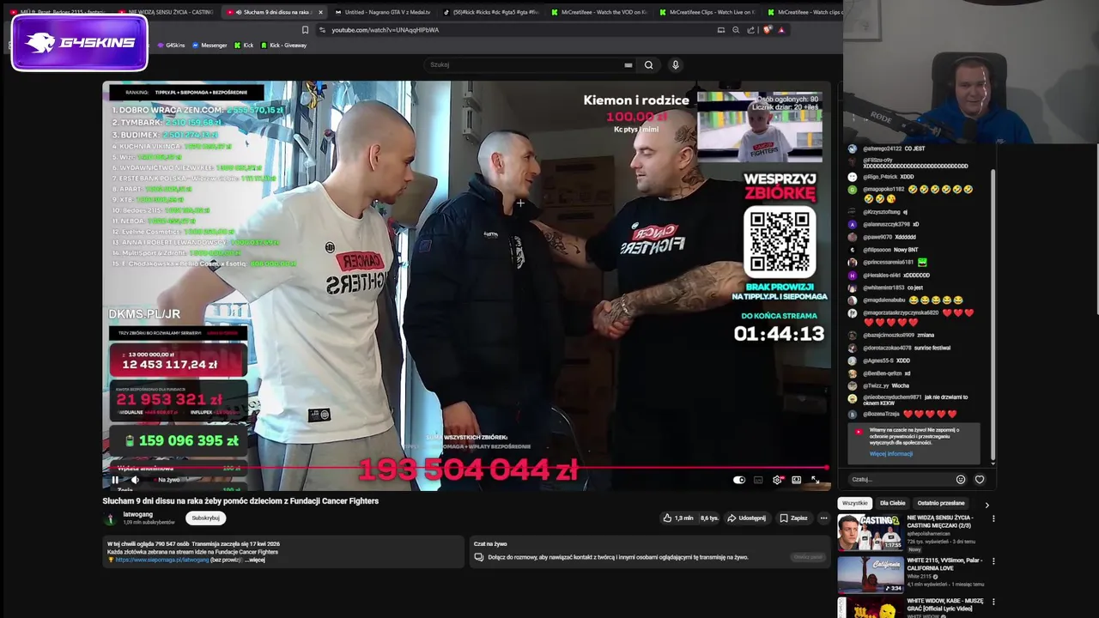This screenshot has height=618, width=1099.
Task: Open options menu for CALIFORNIA LOVE video
Action: click(993, 560)
